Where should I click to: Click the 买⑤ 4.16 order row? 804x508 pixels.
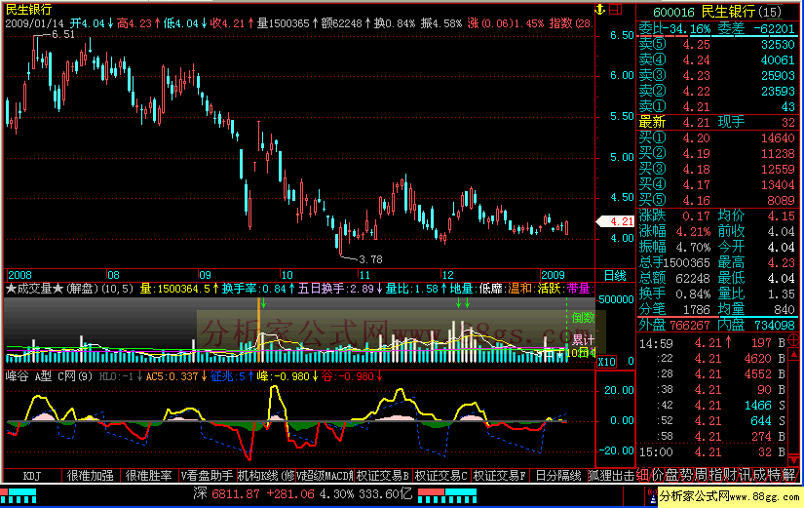tap(717, 200)
